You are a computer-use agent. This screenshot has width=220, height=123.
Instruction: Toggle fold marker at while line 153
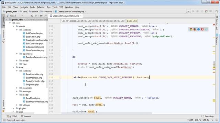coord(60,77)
